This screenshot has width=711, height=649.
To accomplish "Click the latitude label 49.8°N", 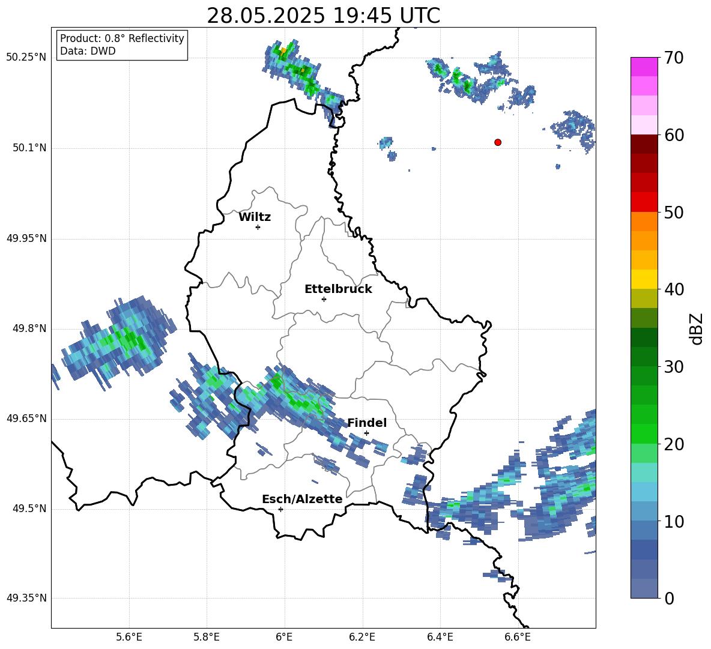I will pos(29,328).
